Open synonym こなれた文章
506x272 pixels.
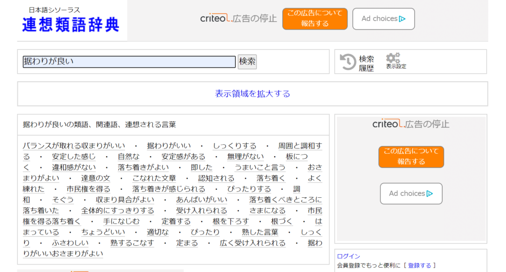click(154, 179)
